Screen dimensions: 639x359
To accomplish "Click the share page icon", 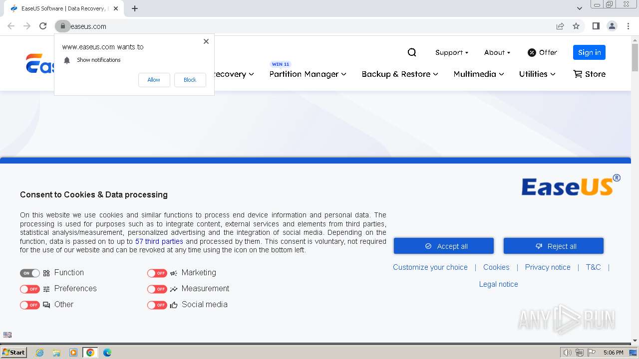I will 560,26.
